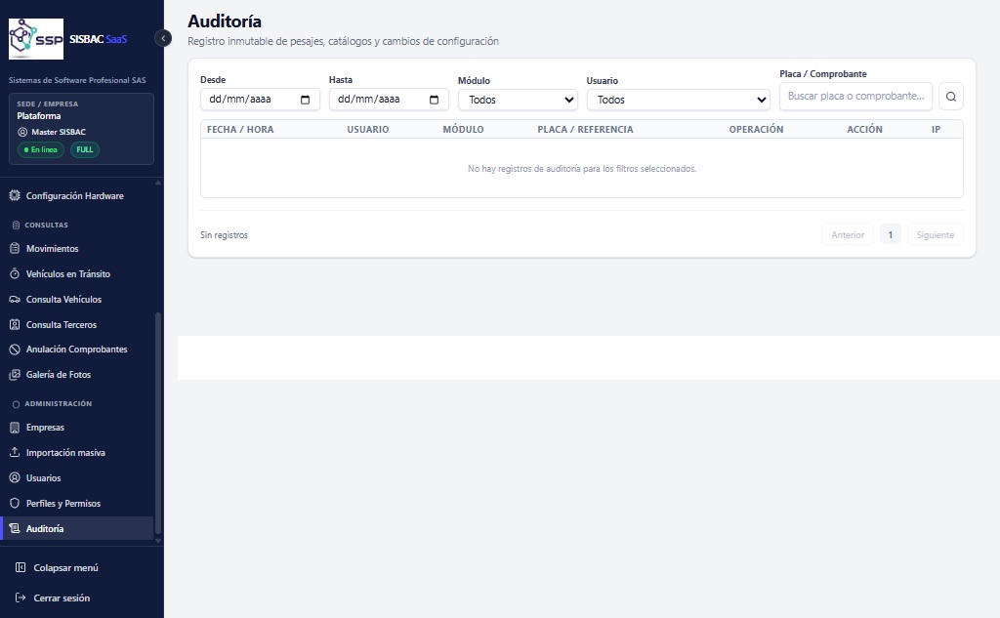The height and width of the screenshot is (618, 1000).
Task: Click the Consulta Terceros contact icon
Action: click(x=15, y=325)
